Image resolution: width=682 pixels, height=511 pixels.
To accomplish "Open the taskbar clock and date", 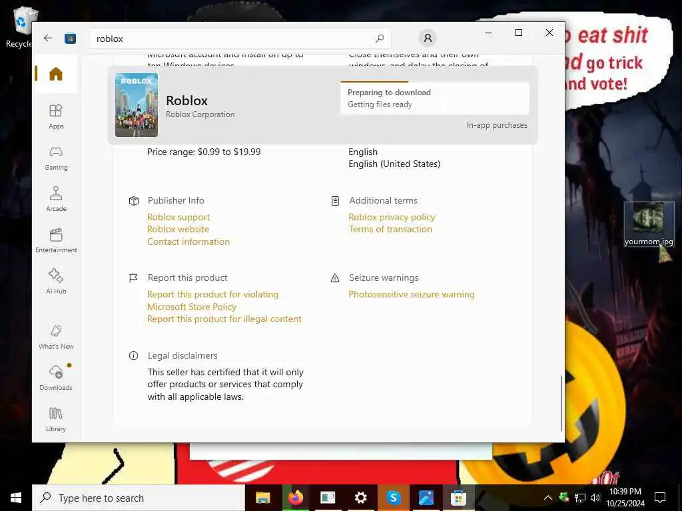I will (625, 498).
